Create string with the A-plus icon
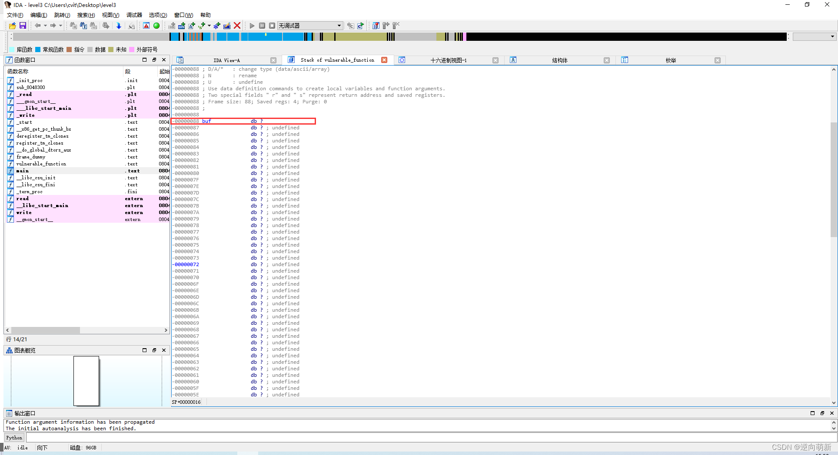 [192, 26]
